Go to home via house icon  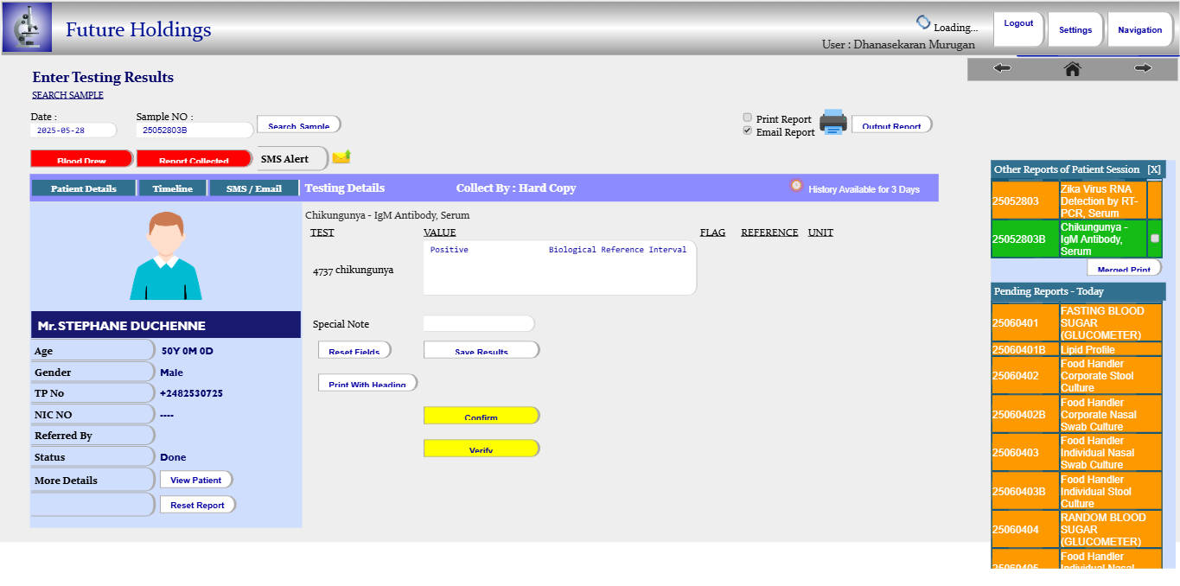(1072, 69)
